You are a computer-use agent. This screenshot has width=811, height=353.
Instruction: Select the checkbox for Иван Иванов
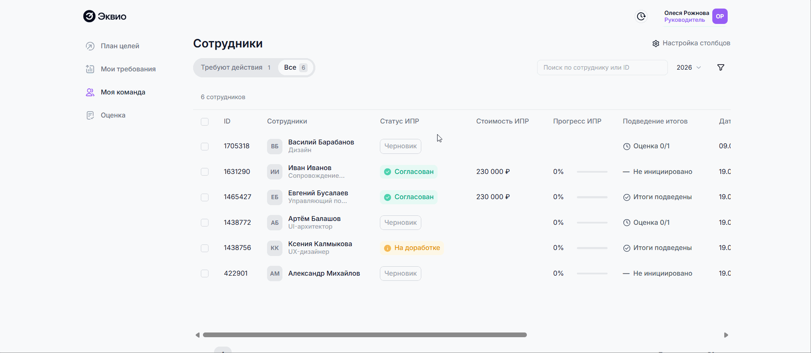coord(205,172)
